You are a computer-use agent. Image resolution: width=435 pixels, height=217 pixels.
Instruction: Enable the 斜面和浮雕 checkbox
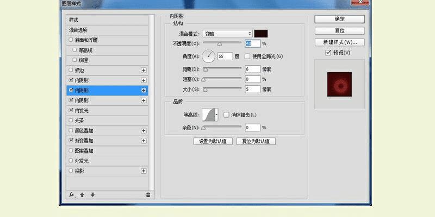coord(71,40)
